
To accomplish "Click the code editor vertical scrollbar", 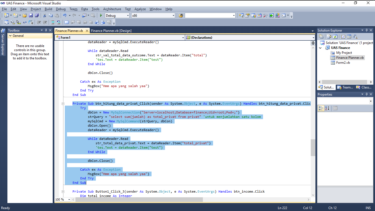I will pyautogui.click(x=313, y=148).
